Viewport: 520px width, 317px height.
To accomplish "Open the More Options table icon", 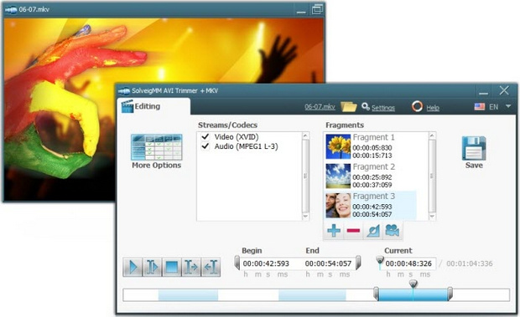I will 157,147.
